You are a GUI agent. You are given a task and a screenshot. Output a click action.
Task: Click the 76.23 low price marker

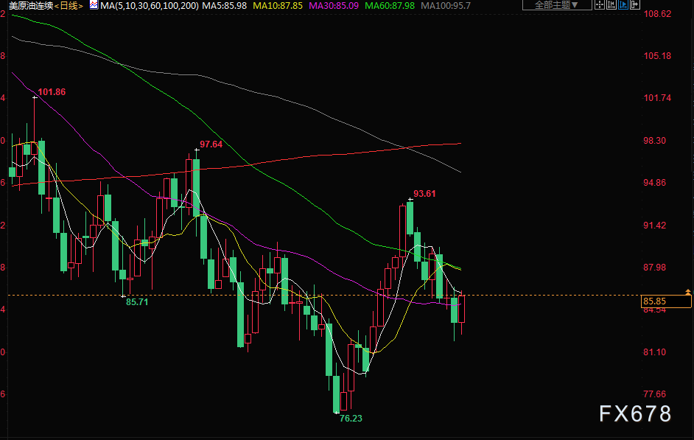[x=351, y=418]
